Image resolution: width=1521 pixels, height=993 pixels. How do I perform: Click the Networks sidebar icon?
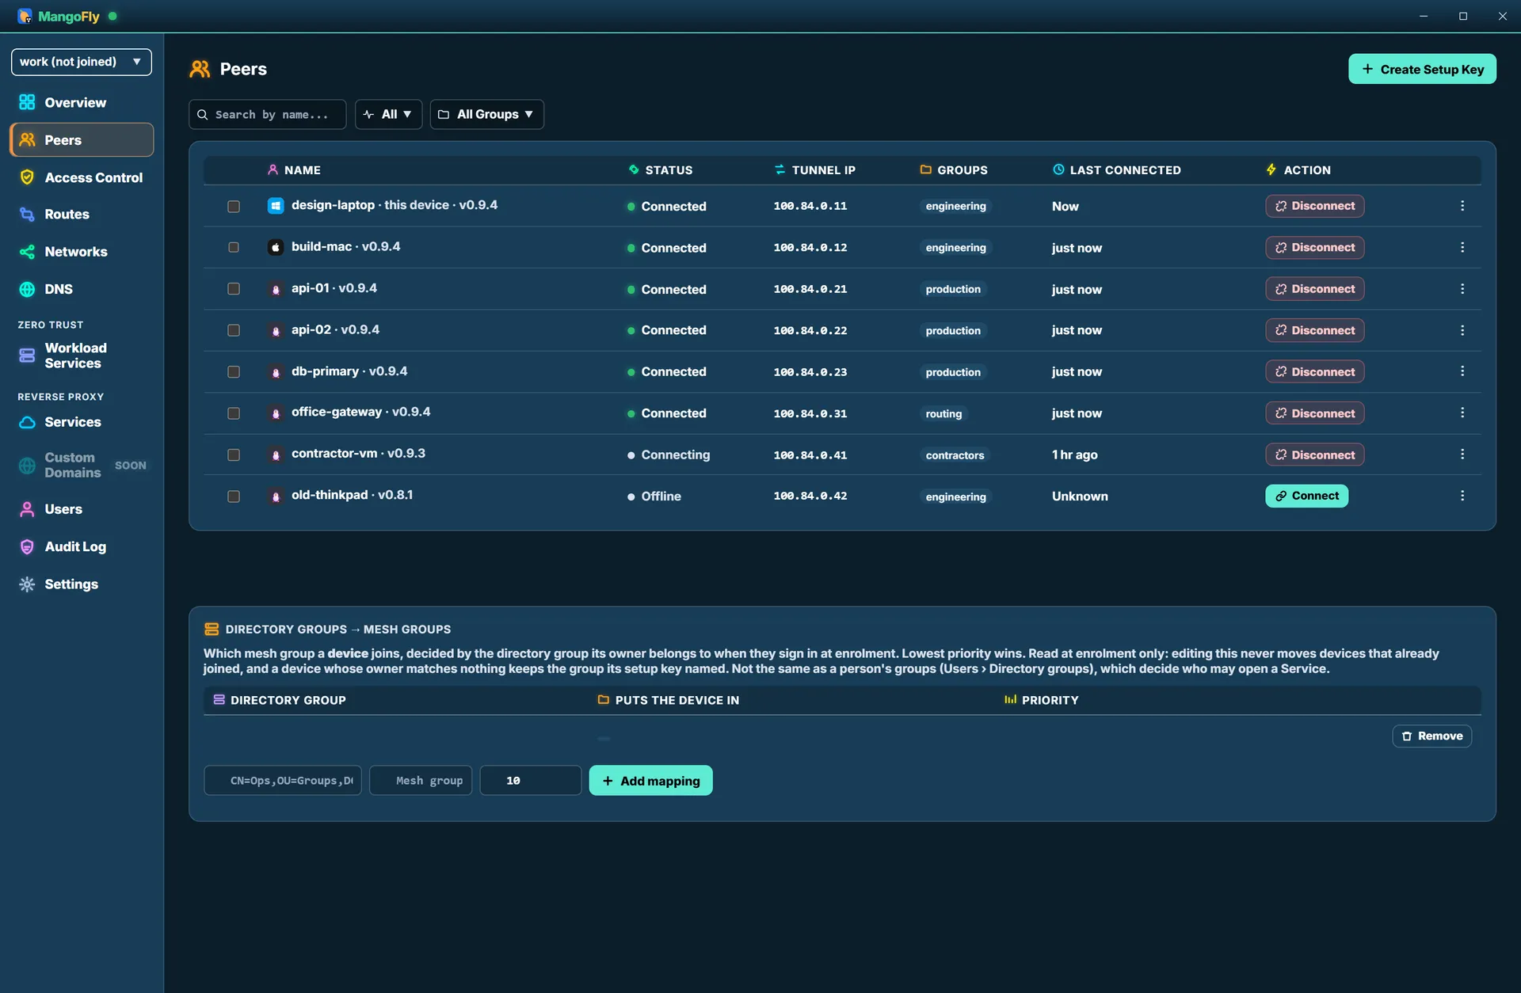[x=27, y=252]
